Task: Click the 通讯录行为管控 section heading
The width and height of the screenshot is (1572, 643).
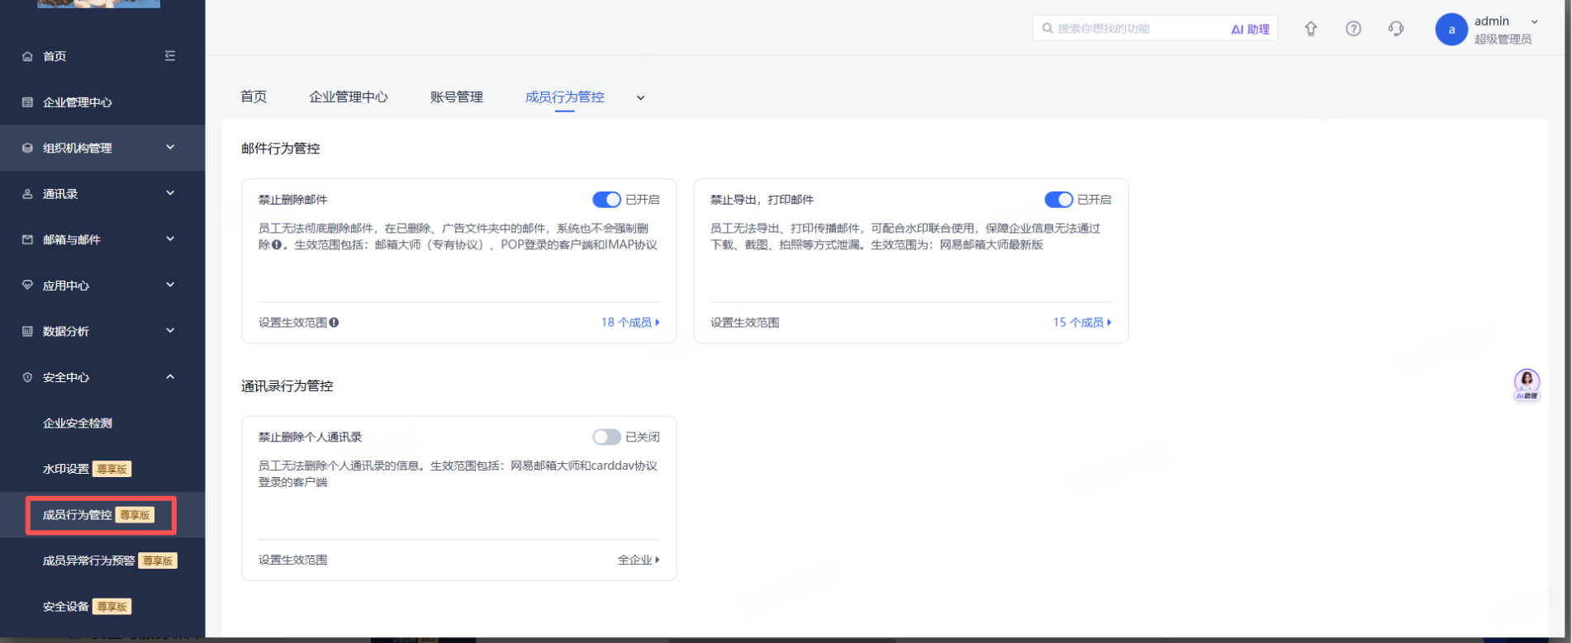Action: click(287, 386)
